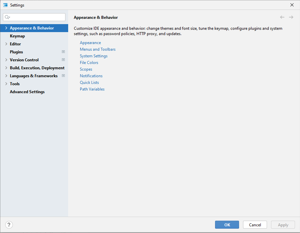Click the project-level icon beside Languages & Frameworks
300x233 pixels.
point(63,76)
